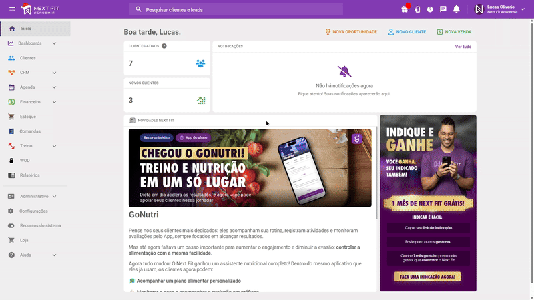Focus the Pesquisar clientes e leads field
534x300 pixels.
pos(236,9)
